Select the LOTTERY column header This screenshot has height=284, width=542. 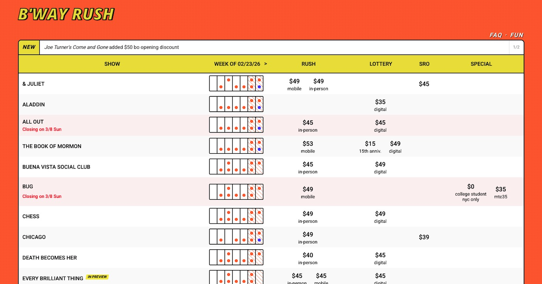click(x=381, y=64)
